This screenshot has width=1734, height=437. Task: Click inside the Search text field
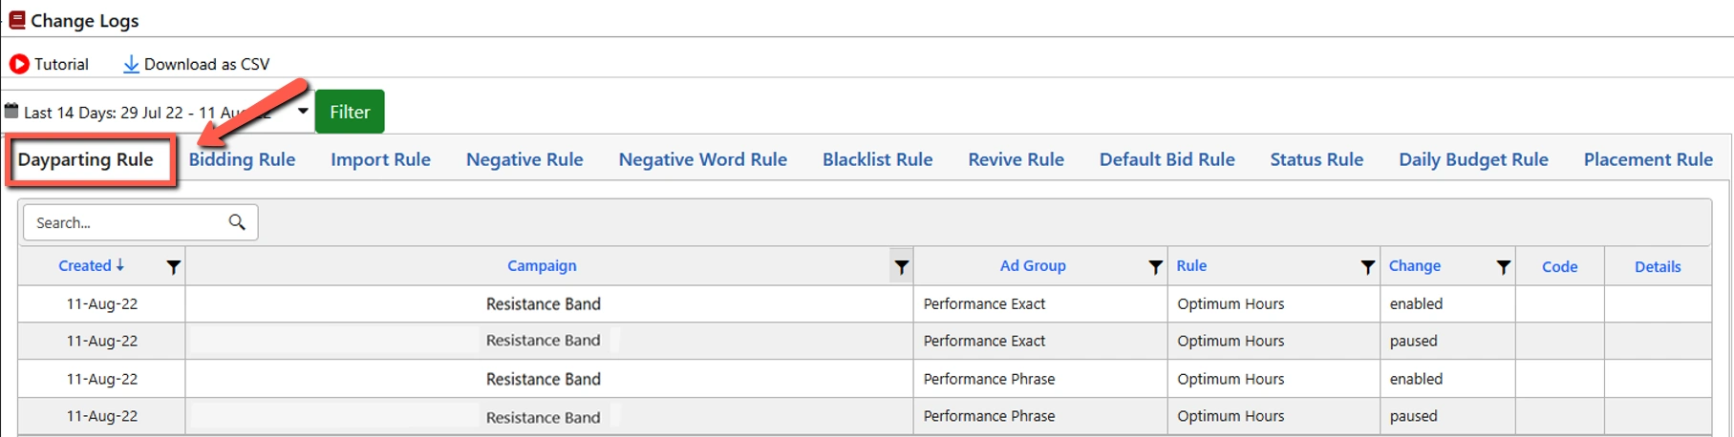coord(124,222)
